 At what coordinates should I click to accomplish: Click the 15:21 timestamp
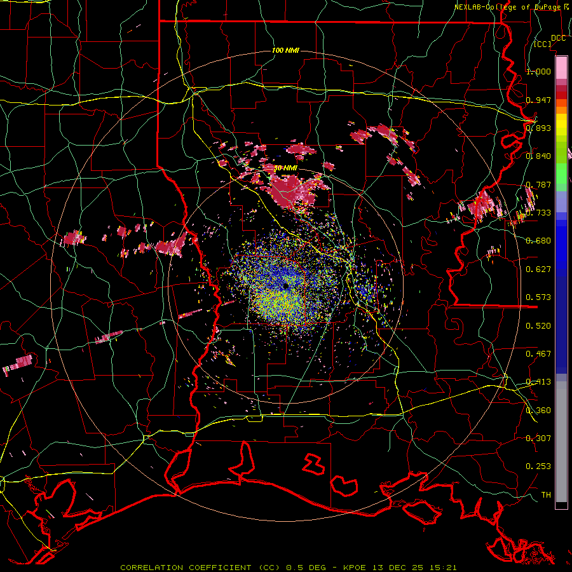tap(443, 568)
